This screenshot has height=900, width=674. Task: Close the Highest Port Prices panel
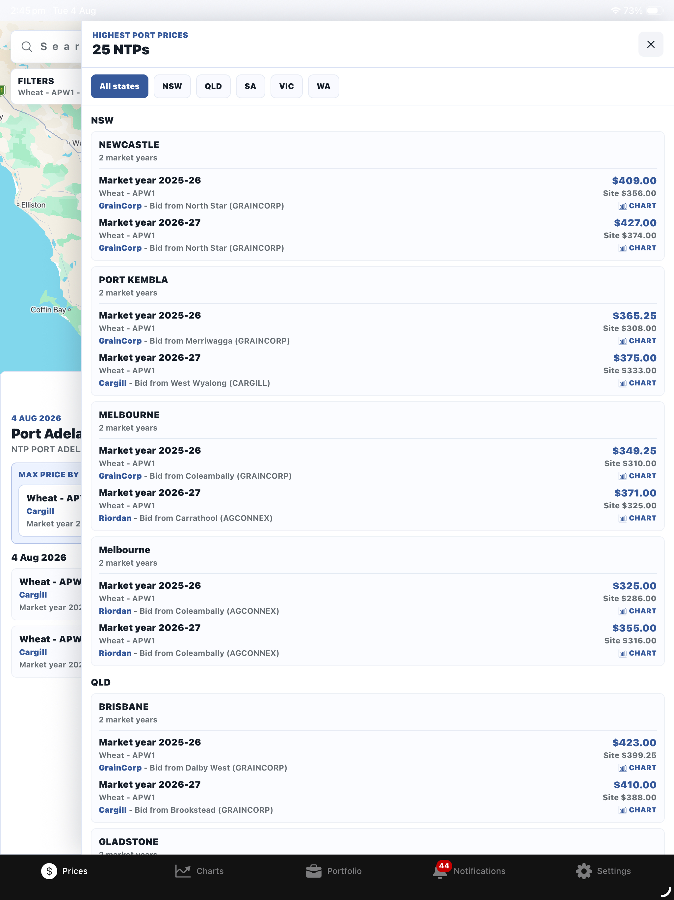point(650,44)
